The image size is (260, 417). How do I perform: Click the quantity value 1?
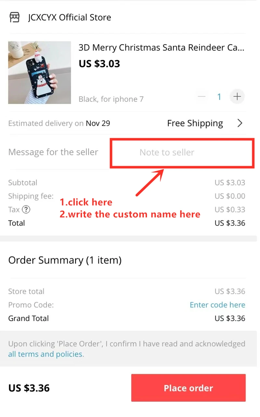tap(219, 97)
